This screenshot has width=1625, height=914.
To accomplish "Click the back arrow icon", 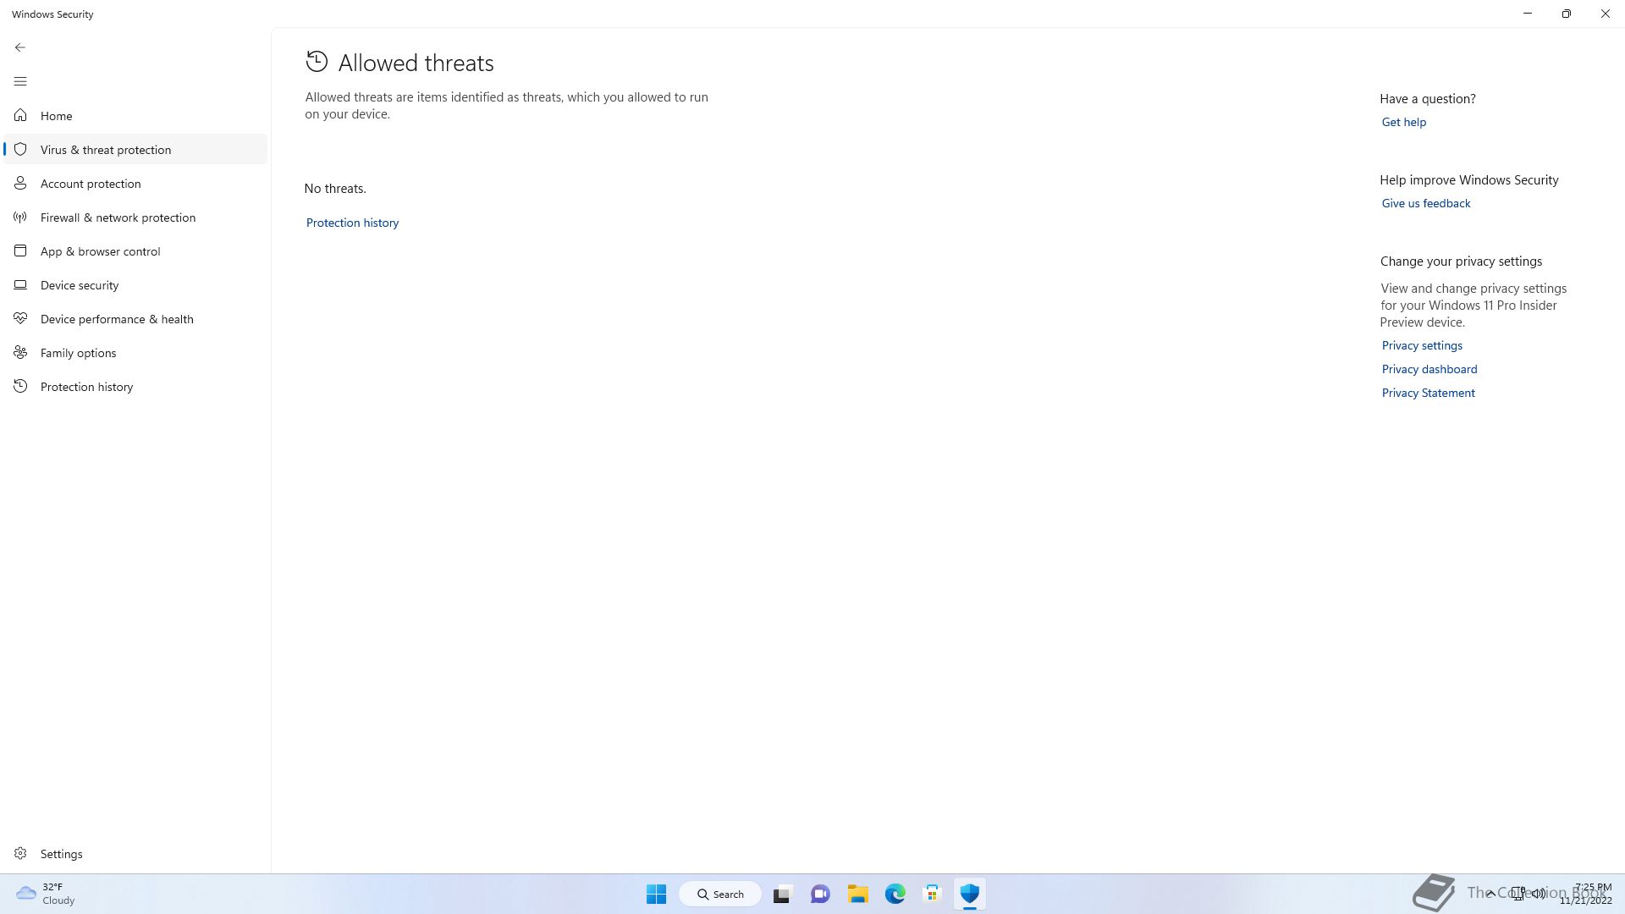I will [x=20, y=47].
